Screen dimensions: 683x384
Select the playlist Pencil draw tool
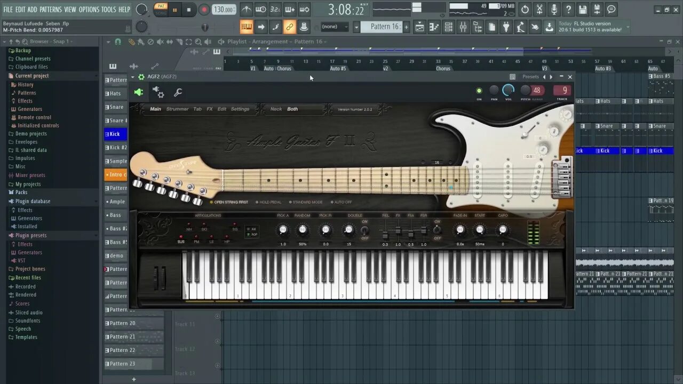131,42
